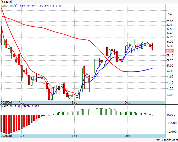Click the Aug label on MACD axis
Screen dimensions: 178x142
click(21, 136)
